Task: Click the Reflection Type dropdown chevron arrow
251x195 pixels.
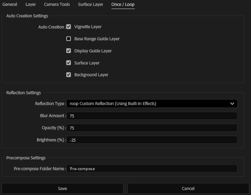Action: (232, 104)
